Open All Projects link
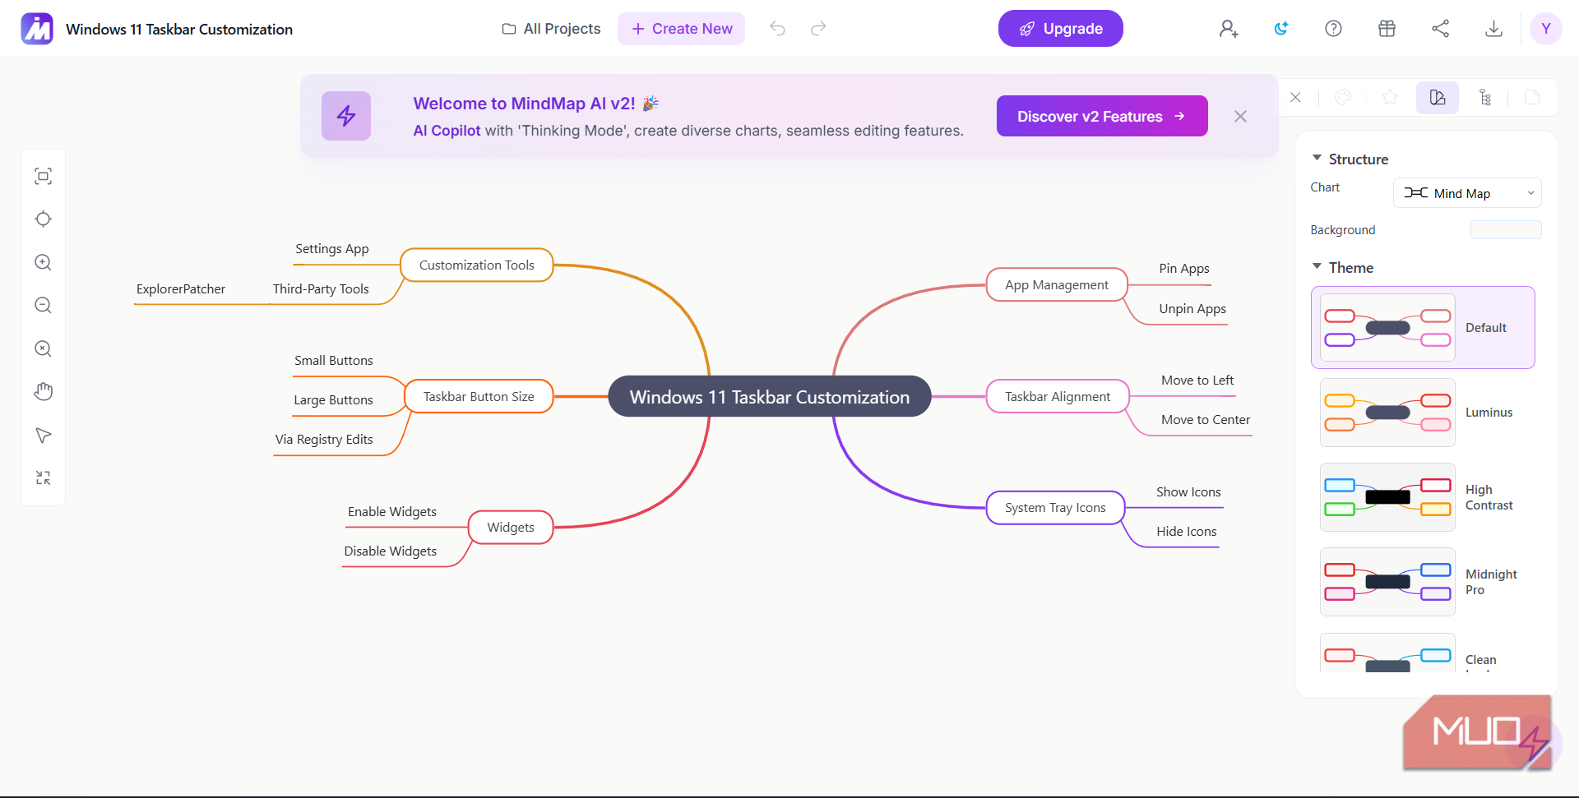The height and width of the screenshot is (798, 1579). point(551,29)
